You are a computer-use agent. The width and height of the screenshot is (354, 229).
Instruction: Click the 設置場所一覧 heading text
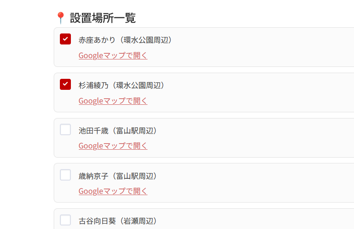click(x=103, y=18)
